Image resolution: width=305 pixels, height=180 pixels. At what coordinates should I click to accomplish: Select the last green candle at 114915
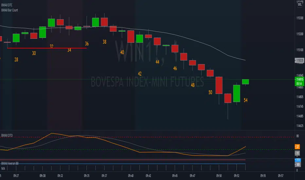(x=245, y=82)
